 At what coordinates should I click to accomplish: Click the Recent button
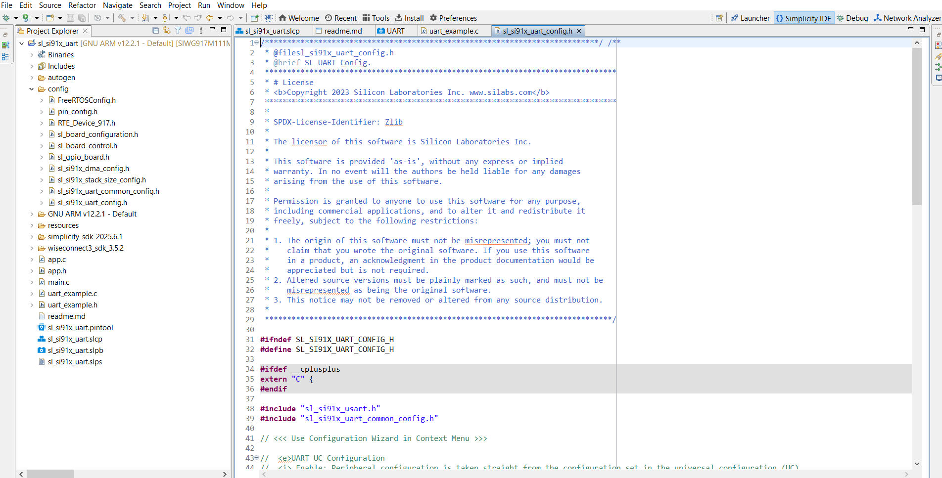pyautogui.click(x=340, y=18)
